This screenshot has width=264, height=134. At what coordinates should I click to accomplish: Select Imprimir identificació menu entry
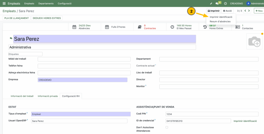pyautogui.click(x=221, y=17)
